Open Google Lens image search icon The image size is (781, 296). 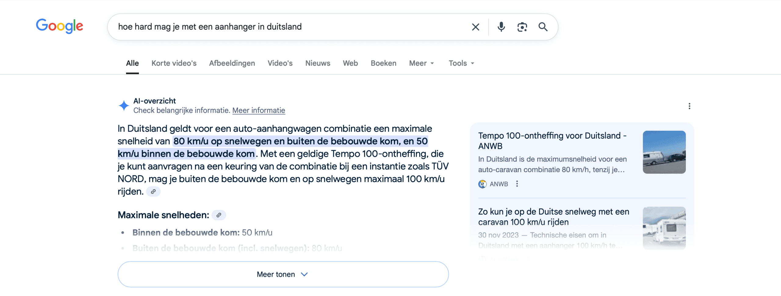click(x=522, y=27)
